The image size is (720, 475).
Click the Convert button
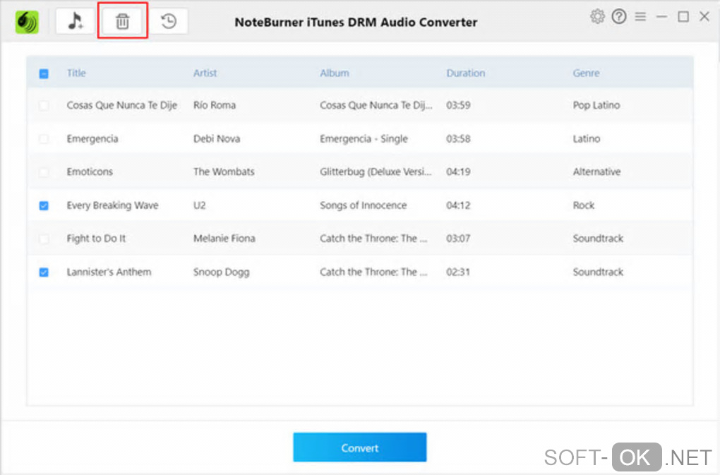click(359, 447)
